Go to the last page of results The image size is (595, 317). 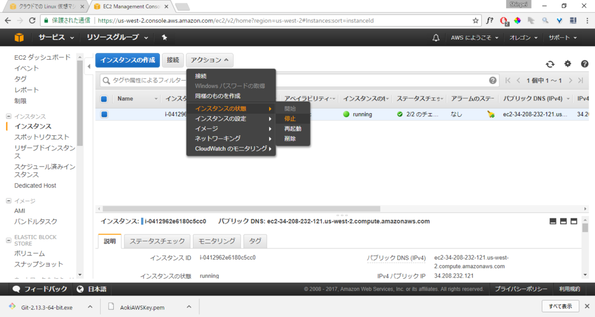[580, 80]
